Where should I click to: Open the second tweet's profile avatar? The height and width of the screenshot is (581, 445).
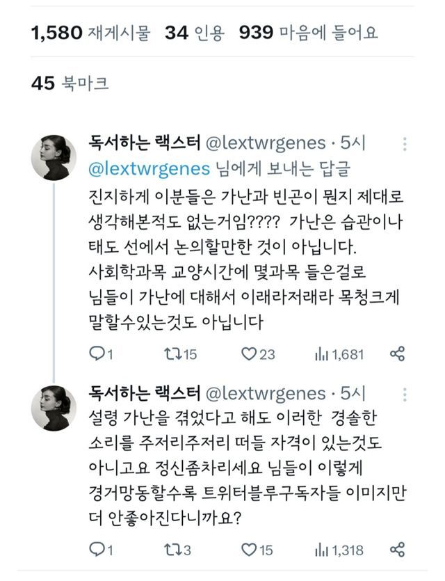click(x=54, y=408)
